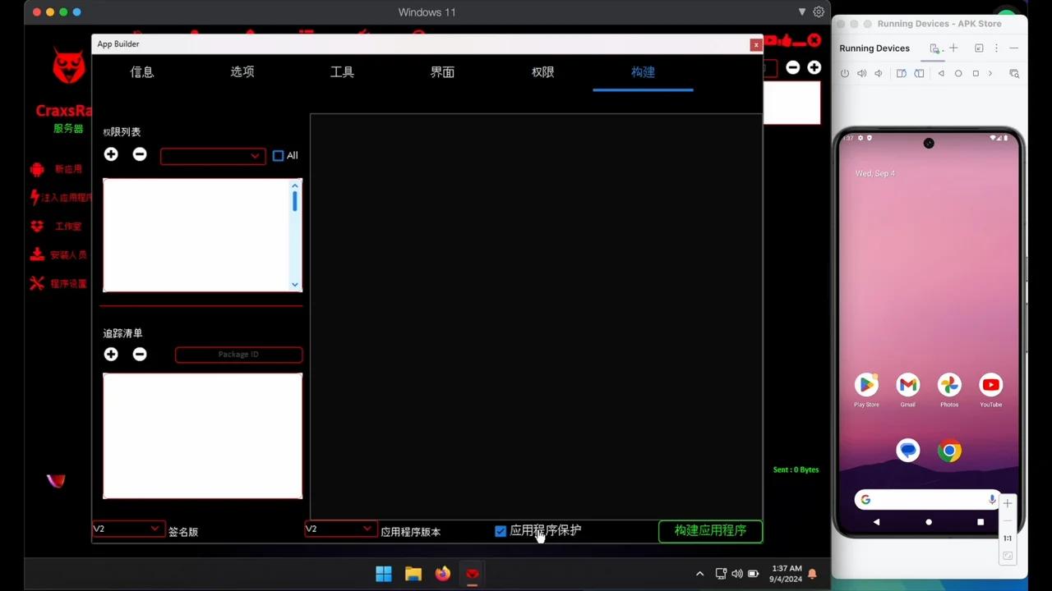Tap the Google search bar on the phone
This screenshot has width=1052, height=591.
click(x=929, y=500)
